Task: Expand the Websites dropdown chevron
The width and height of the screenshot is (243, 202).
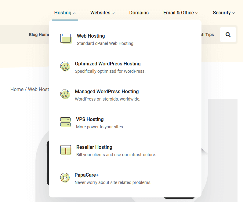Action: [113, 13]
